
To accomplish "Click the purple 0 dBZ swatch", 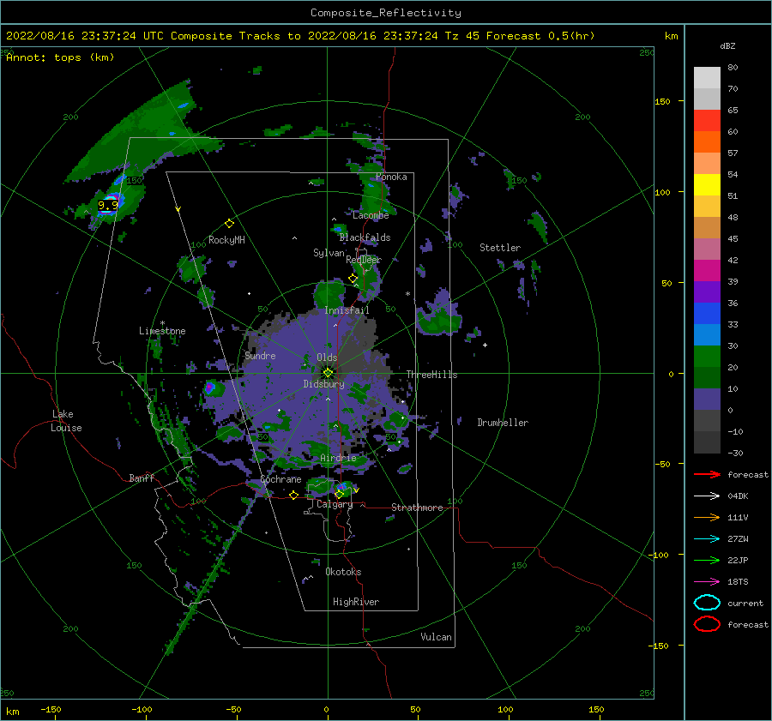I will point(707,399).
